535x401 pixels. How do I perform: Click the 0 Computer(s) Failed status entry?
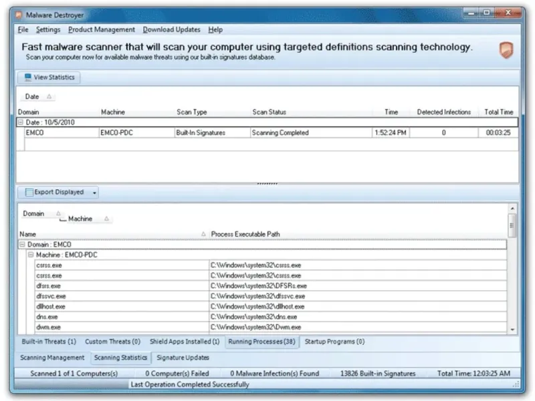point(177,374)
